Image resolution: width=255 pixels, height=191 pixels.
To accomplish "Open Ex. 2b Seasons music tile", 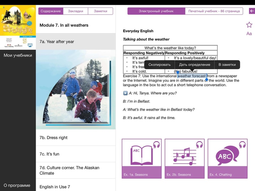I will click(x=185, y=159).
